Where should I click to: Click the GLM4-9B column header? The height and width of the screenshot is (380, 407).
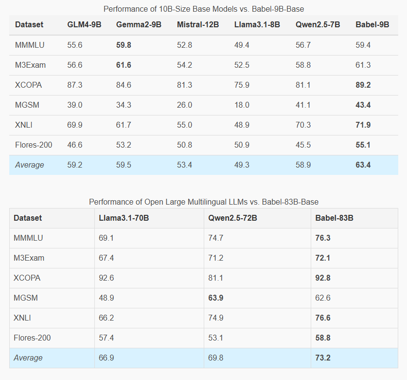(84, 25)
